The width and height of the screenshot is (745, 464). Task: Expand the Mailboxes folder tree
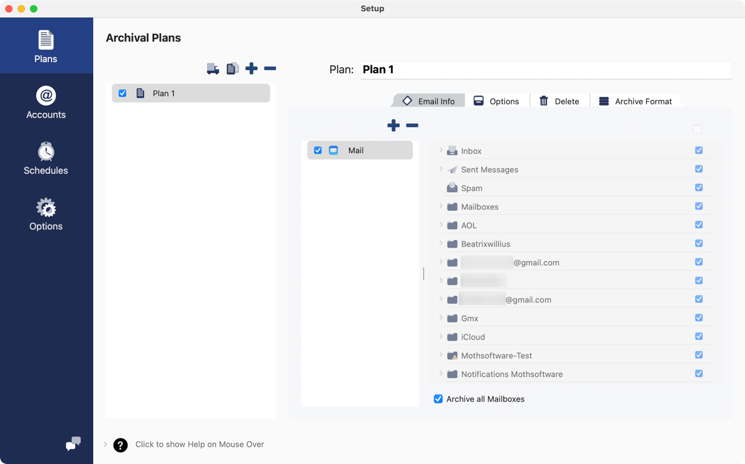point(441,206)
